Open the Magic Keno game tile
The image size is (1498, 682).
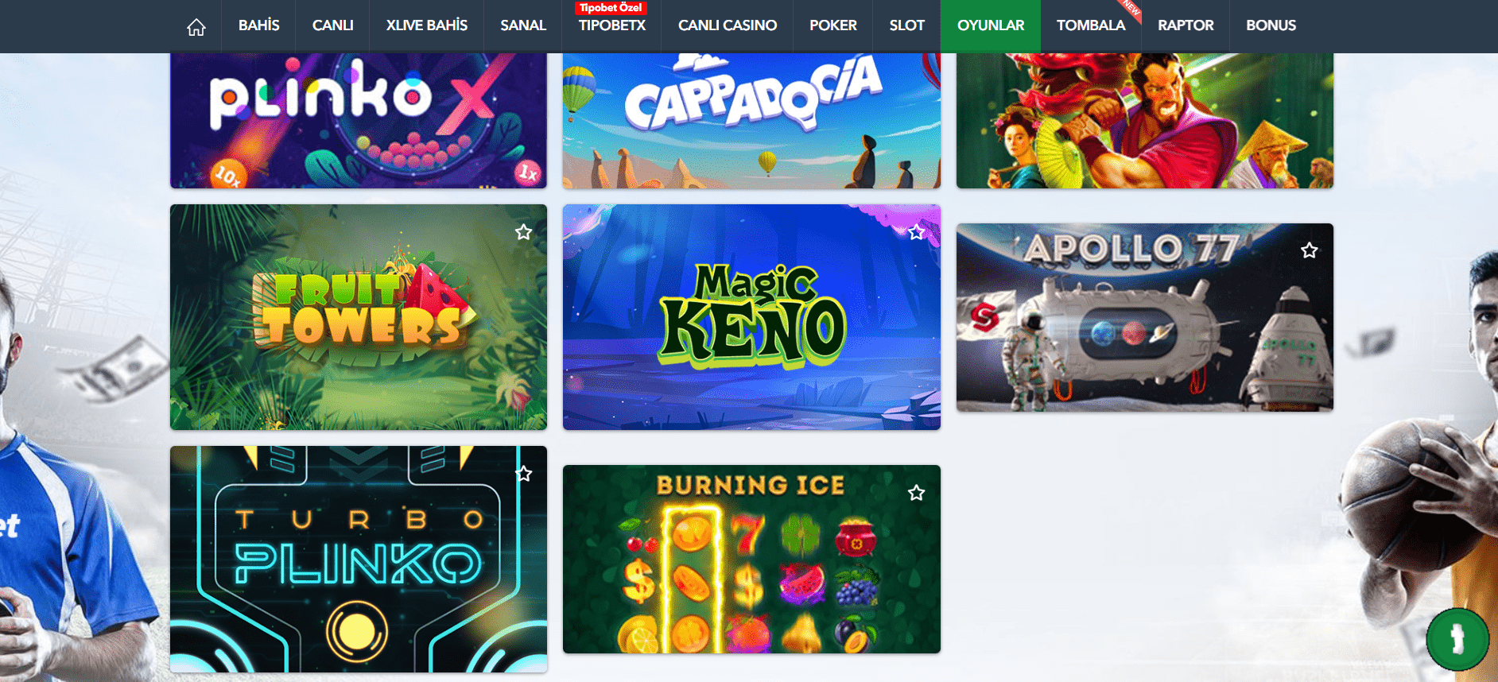(751, 317)
